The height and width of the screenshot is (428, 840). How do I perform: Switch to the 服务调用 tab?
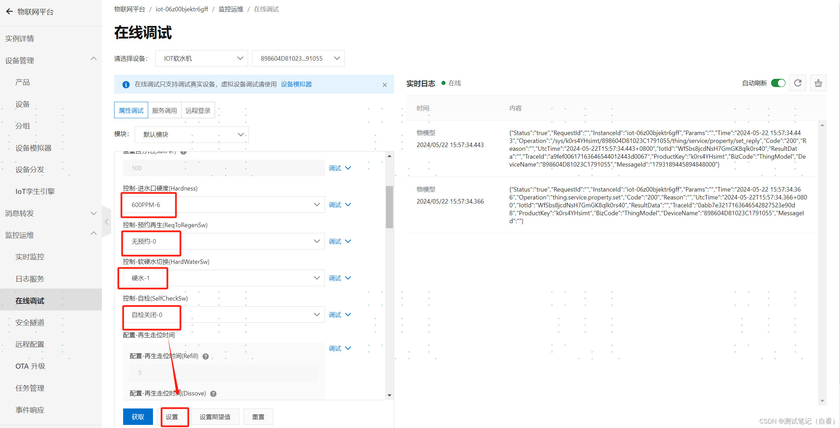point(165,110)
